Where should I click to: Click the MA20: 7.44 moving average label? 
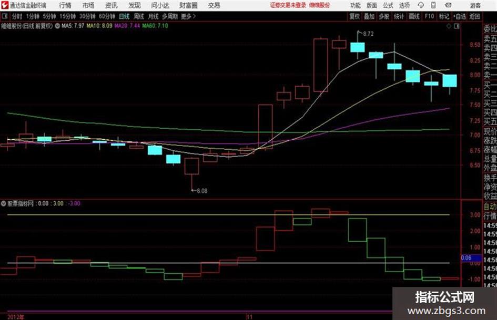point(127,26)
